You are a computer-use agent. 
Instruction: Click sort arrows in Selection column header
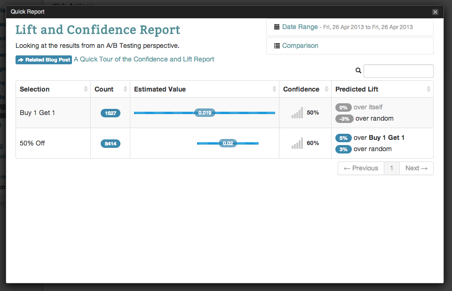[86, 89]
